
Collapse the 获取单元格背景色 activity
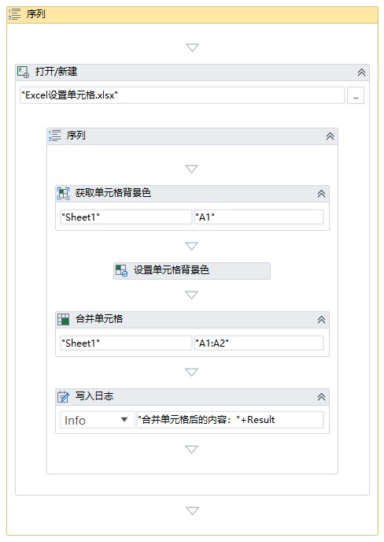click(322, 194)
